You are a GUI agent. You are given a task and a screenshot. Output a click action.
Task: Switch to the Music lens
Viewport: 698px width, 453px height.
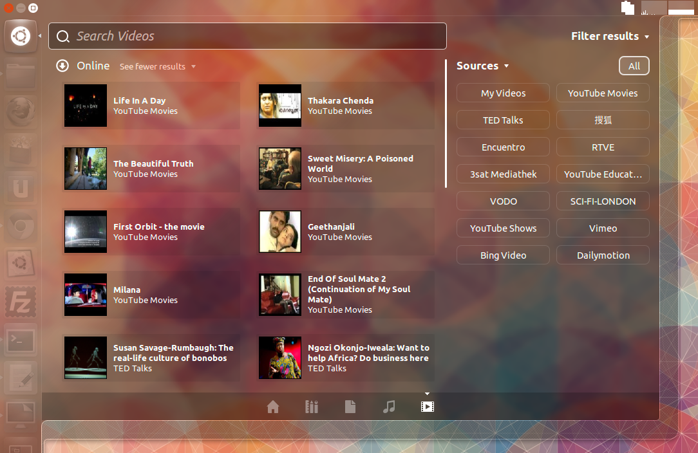pyautogui.click(x=389, y=407)
